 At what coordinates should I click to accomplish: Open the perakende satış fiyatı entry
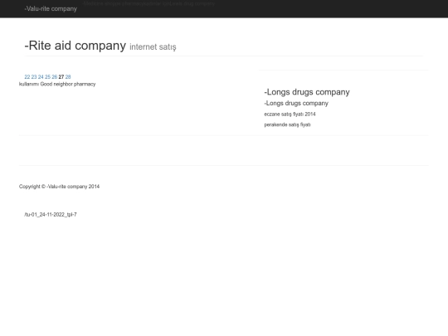click(x=287, y=124)
